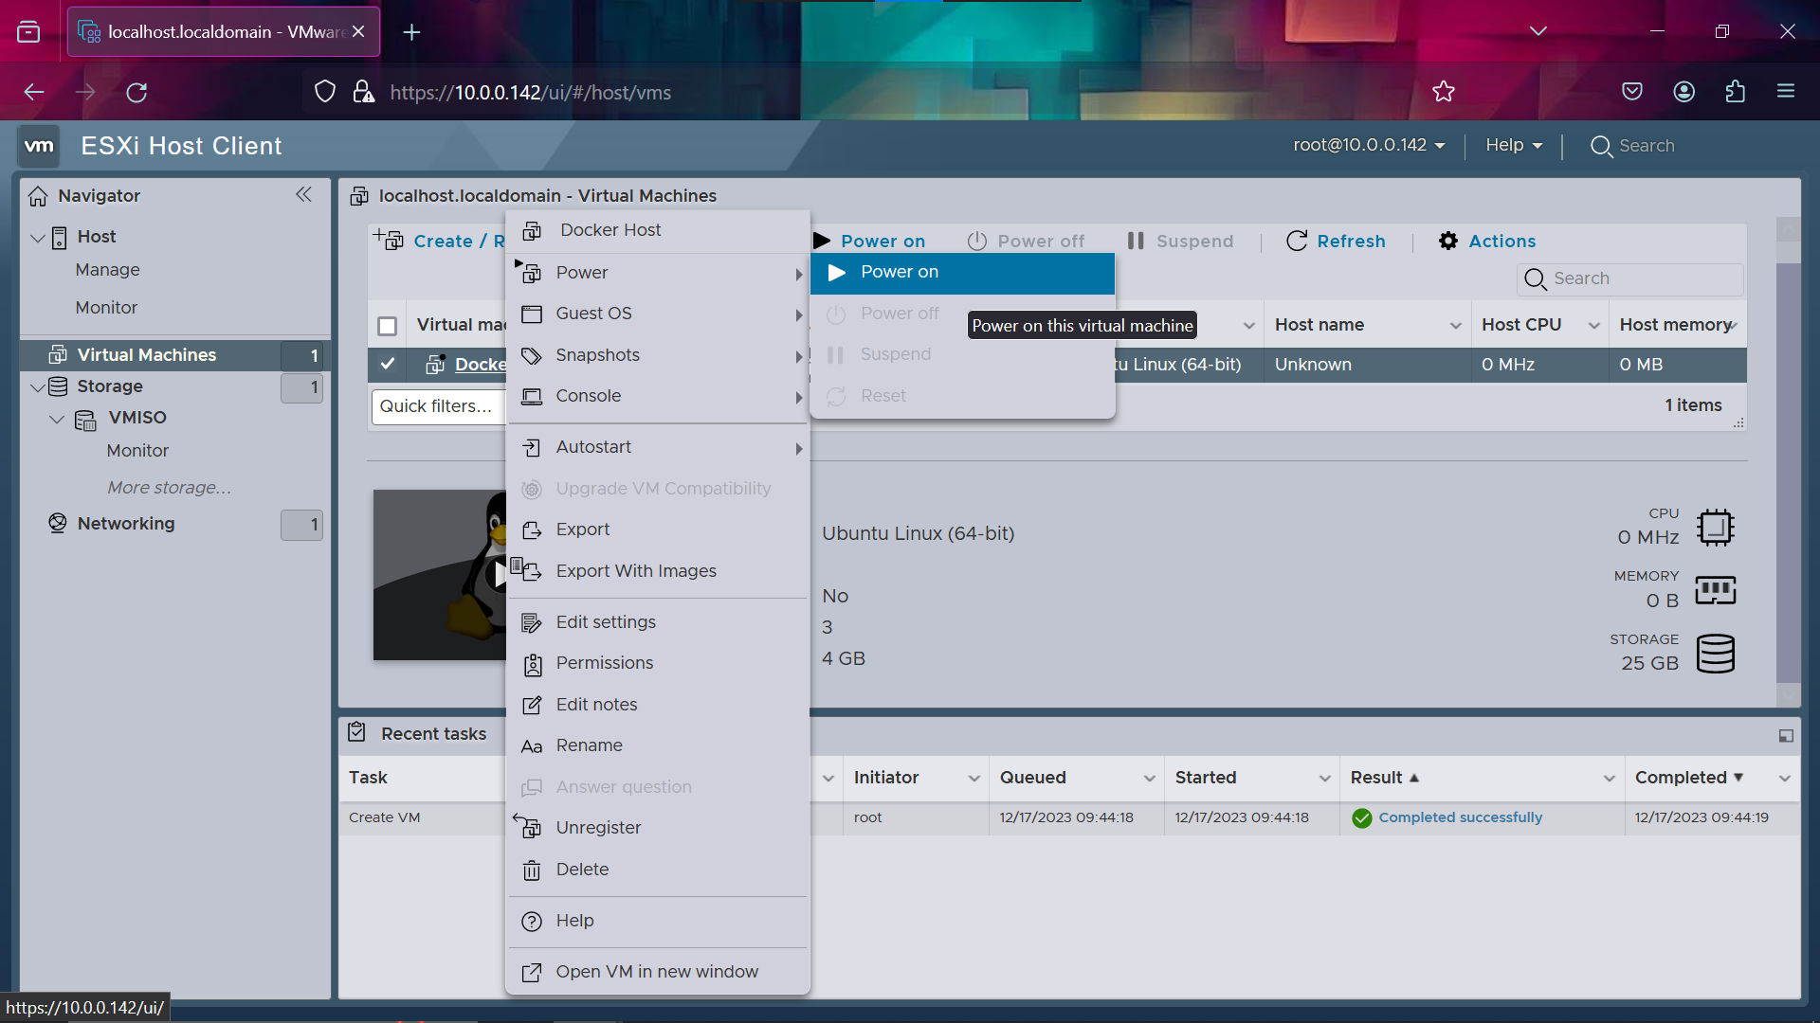Click the memory module icon

click(x=1716, y=590)
